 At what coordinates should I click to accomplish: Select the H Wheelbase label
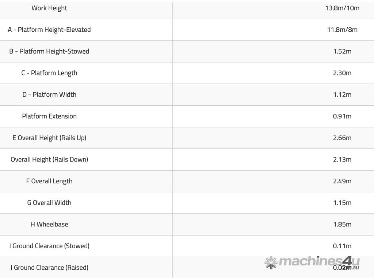[49, 224]
